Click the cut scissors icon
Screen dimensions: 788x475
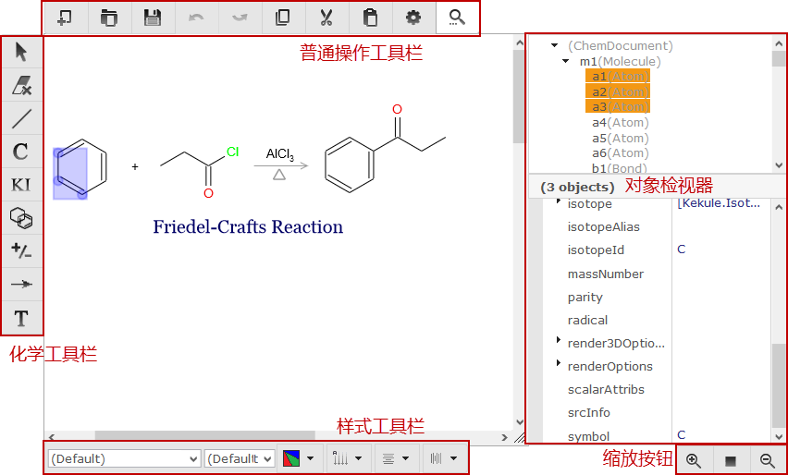point(326,18)
